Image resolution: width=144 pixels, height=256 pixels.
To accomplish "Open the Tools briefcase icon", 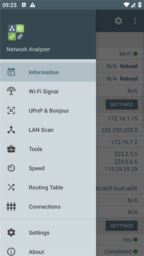I will tap(11, 149).
